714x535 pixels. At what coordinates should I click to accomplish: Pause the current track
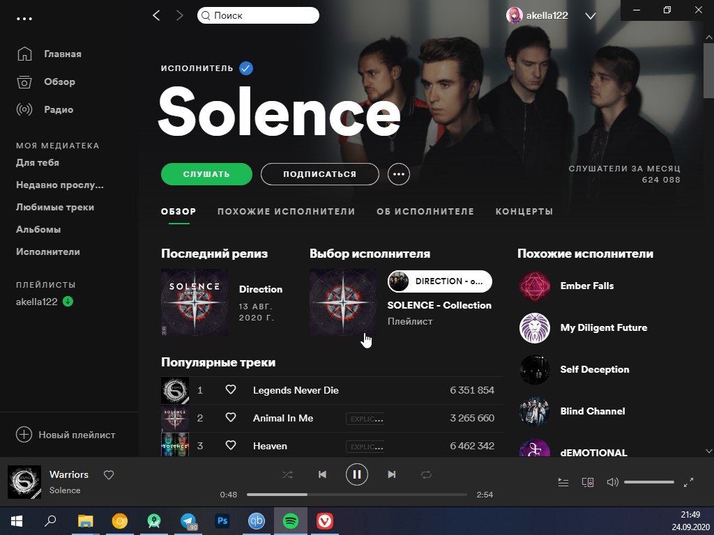(x=356, y=474)
